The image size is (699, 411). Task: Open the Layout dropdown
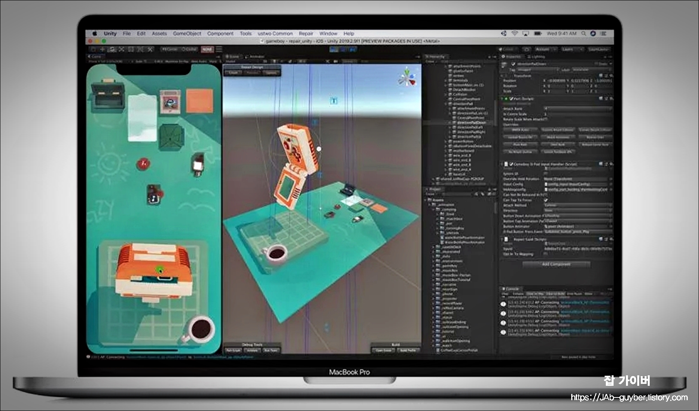[599, 49]
